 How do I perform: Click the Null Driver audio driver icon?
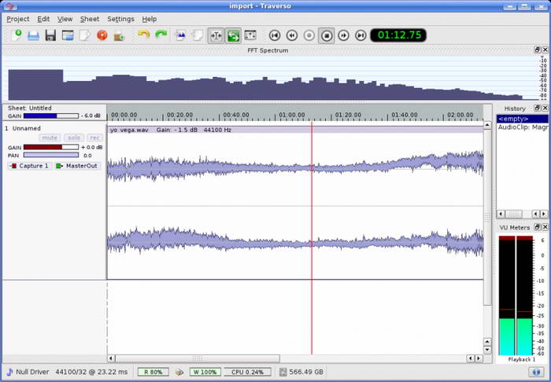pos(9,372)
